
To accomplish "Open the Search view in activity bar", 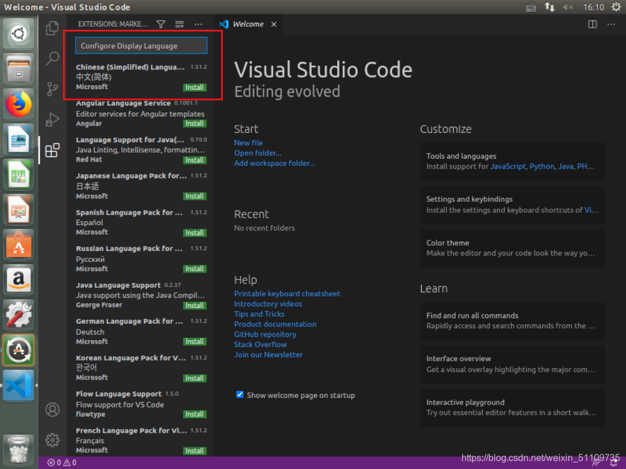I will (53, 58).
